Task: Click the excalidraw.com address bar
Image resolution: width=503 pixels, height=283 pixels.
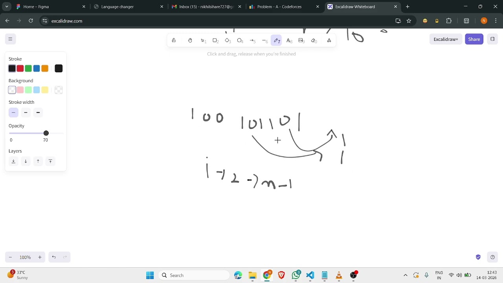Action: click(215, 21)
